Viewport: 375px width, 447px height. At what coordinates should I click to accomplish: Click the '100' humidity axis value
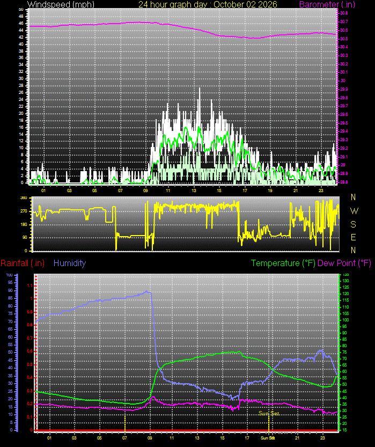coord(10,275)
